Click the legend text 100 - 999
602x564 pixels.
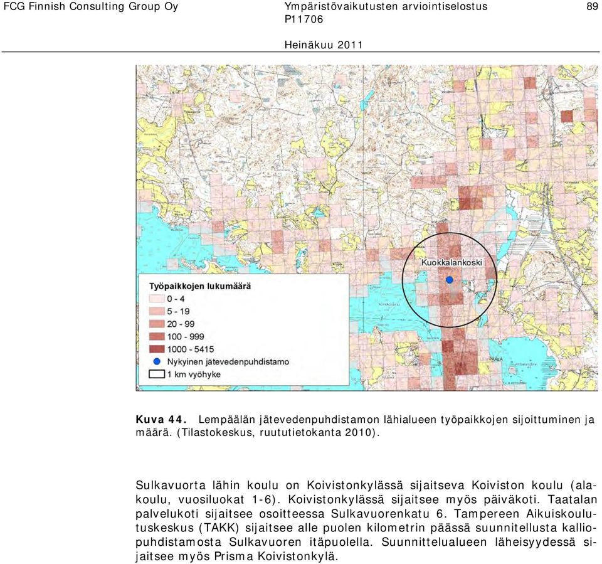coord(186,336)
